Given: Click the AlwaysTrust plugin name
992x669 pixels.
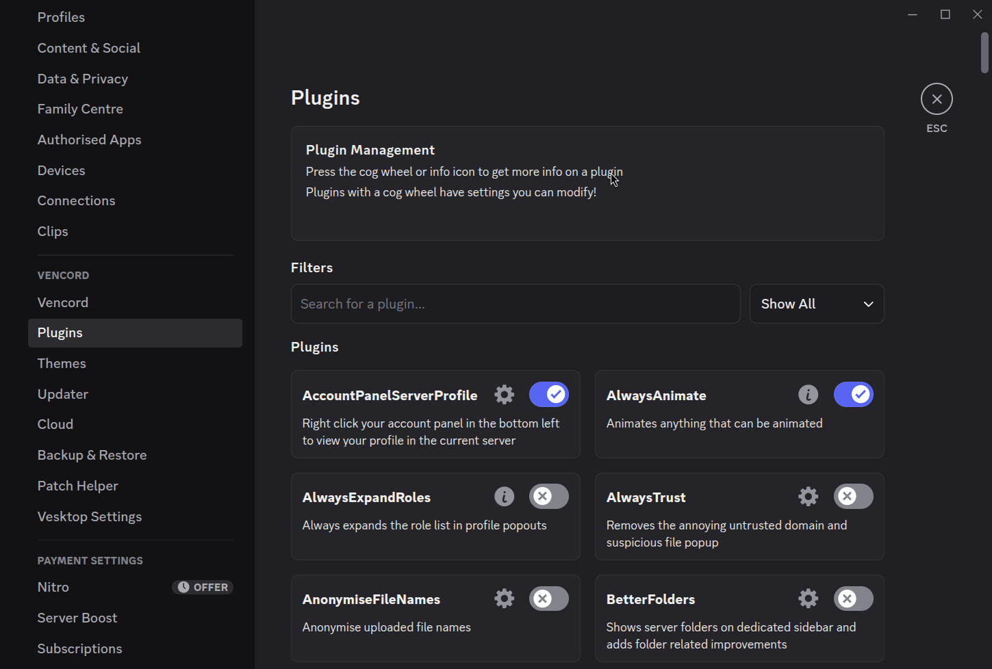Looking at the screenshot, I should point(646,497).
